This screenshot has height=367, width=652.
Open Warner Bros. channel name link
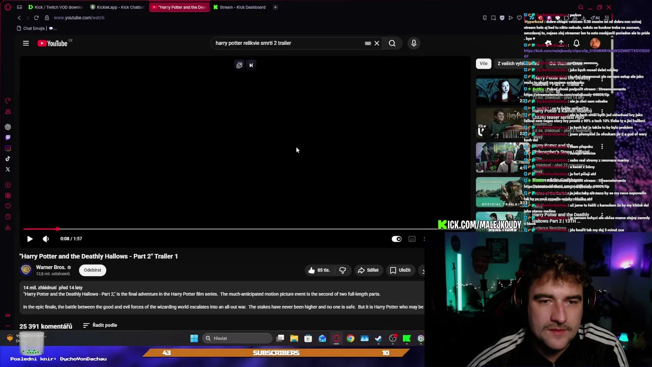(x=50, y=267)
